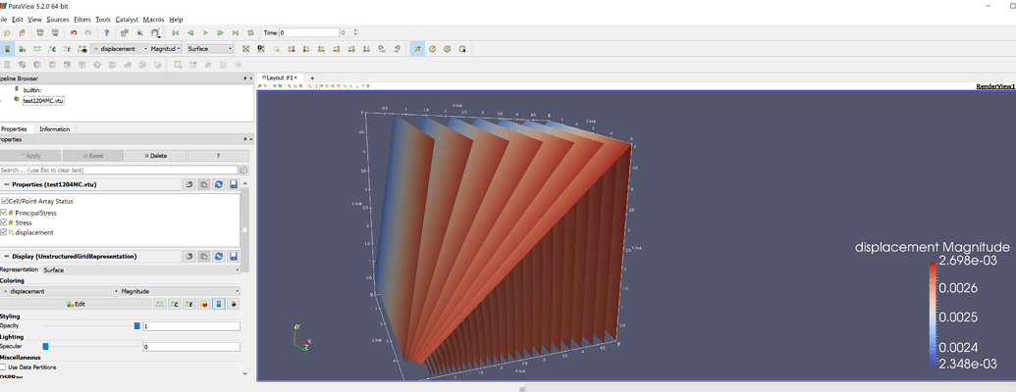Screen dimensions: 1016x392
Task: Open displacement dropdown under Coloring
Action: click(60, 292)
